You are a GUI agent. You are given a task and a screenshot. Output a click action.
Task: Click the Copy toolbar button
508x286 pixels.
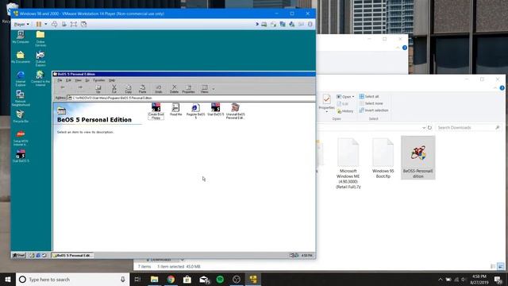tap(129, 89)
